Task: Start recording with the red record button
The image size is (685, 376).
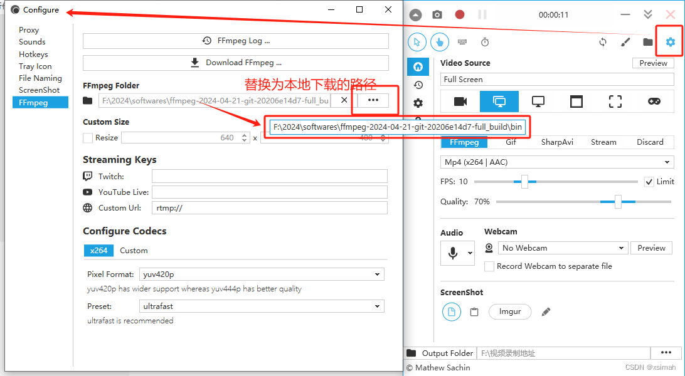Action: point(460,15)
